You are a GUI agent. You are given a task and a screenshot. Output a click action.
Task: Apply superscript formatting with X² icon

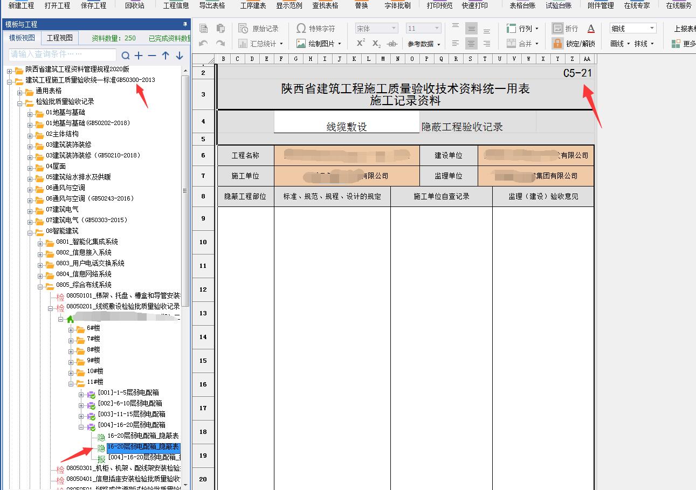tap(361, 44)
